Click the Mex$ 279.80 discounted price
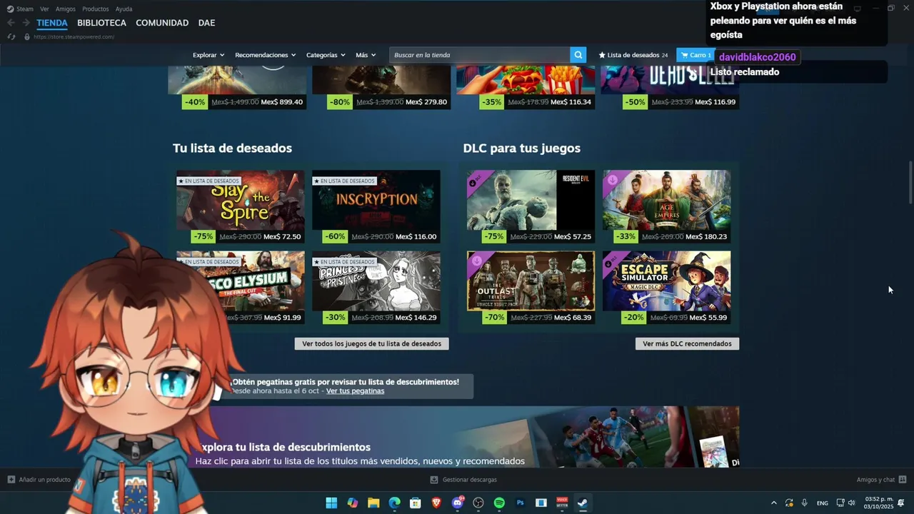Screen dimensions: 914x514 426,102
